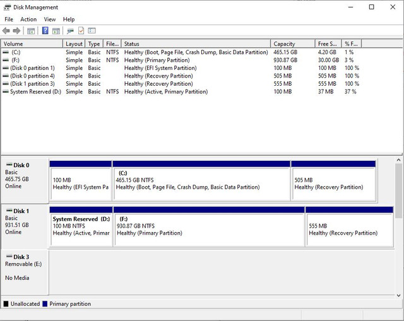Click the scroll down arrow in graphical view
Viewport: 404px width, 321px height.
click(398, 295)
